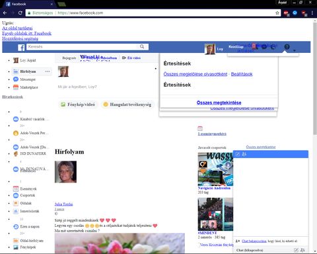Click Összes megtekintése beside Javasolt csoportok
Image resolution: width=317 pixels, height=254 pixels.
261,147
